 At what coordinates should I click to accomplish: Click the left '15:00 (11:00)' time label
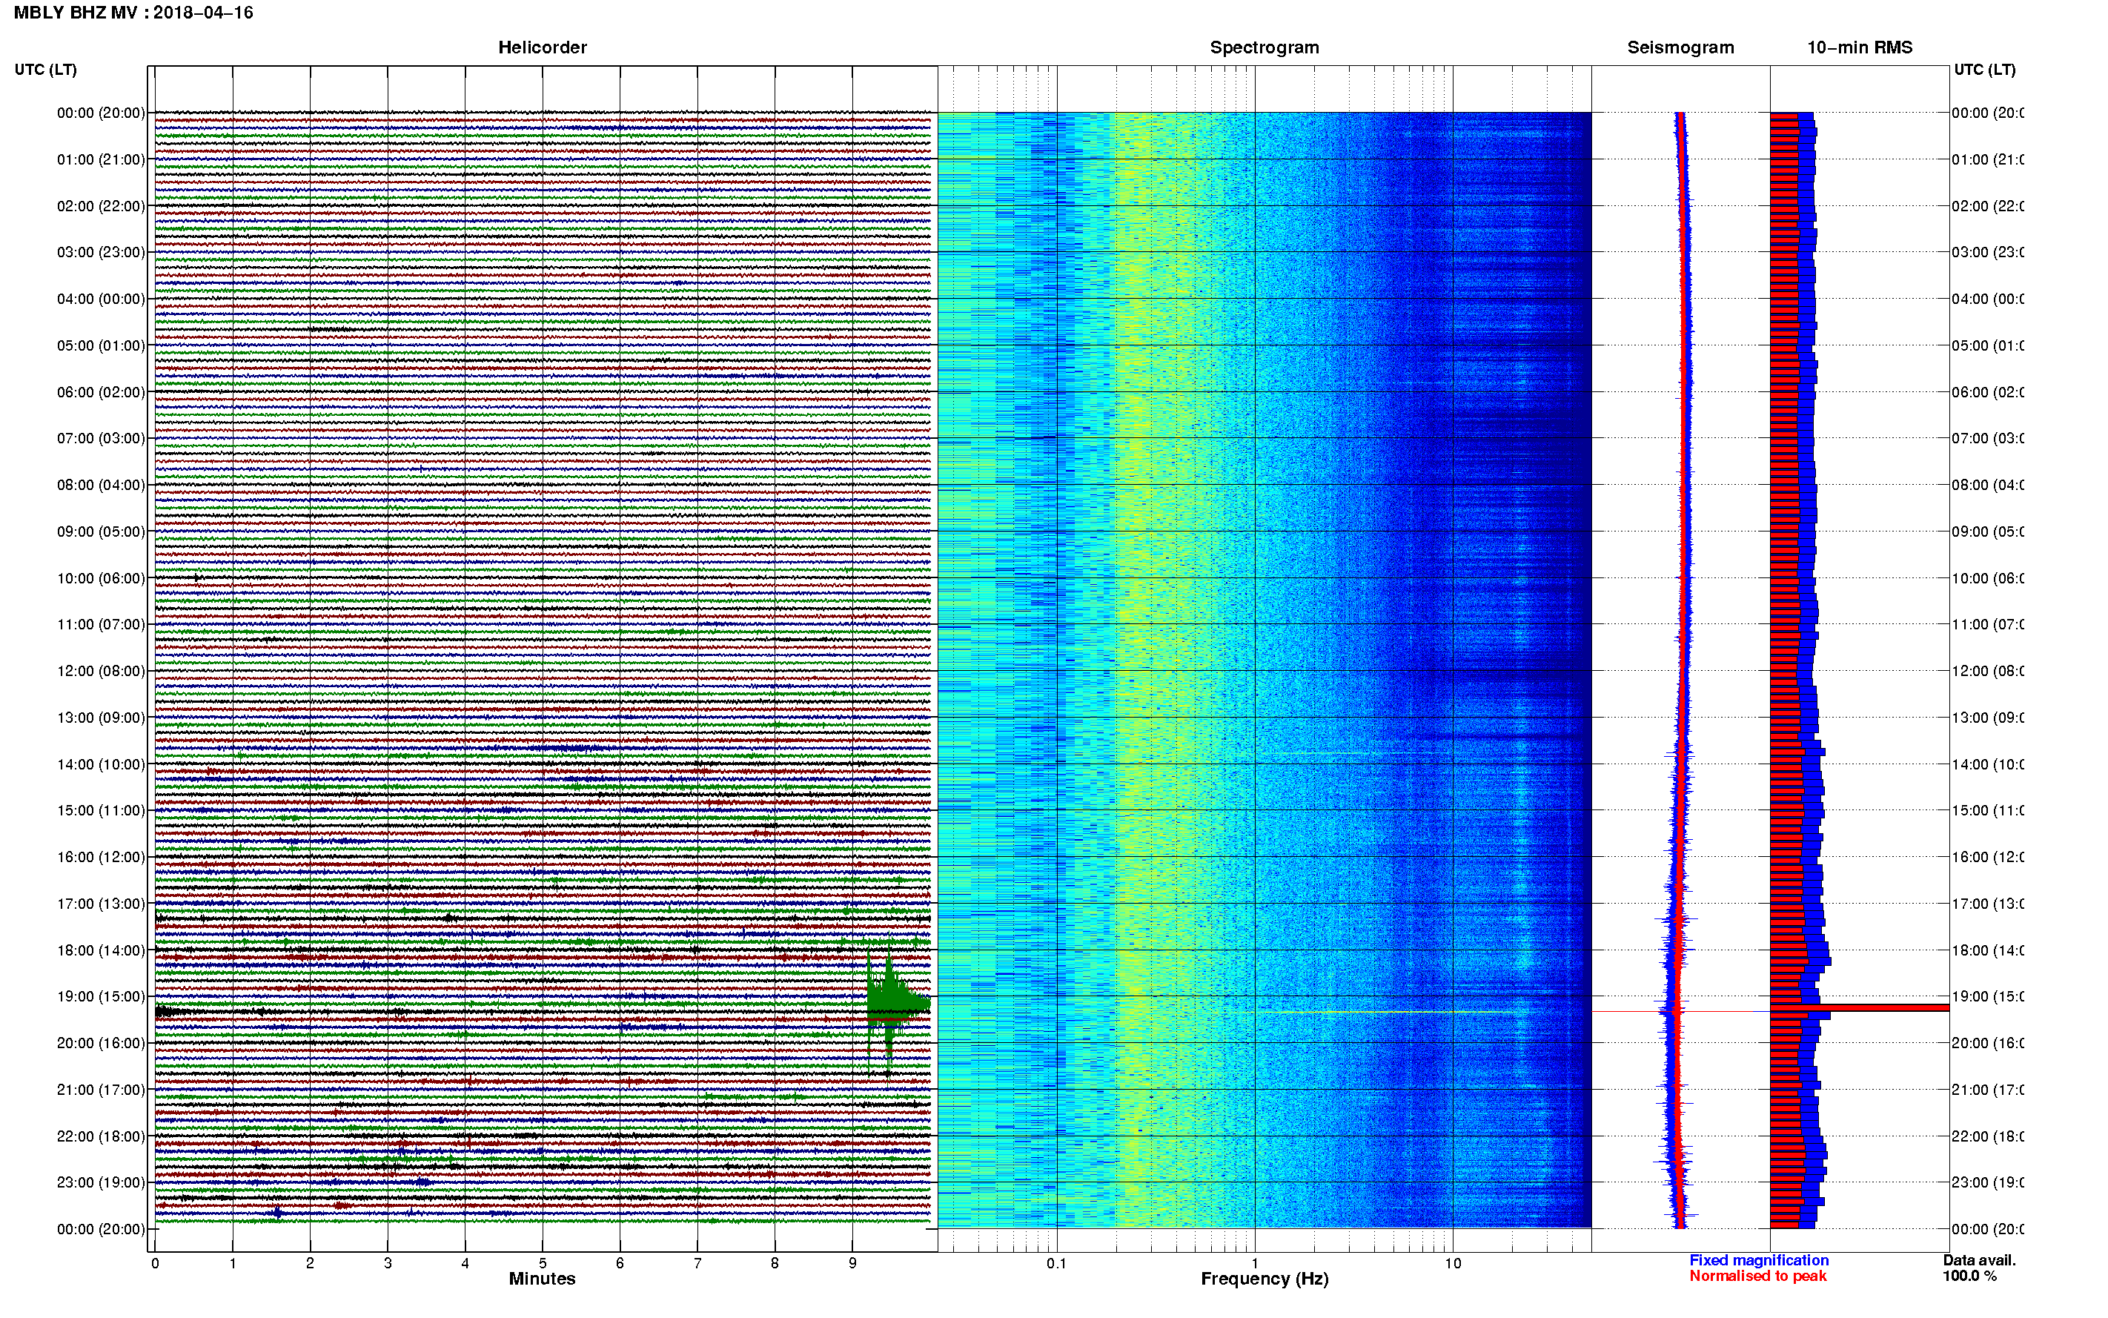(x=101, y=811)
